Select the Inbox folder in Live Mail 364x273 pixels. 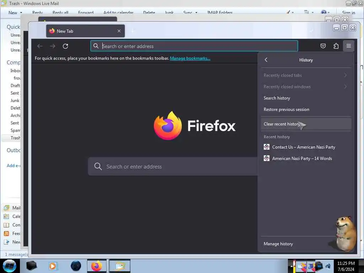tap(15, 71)
